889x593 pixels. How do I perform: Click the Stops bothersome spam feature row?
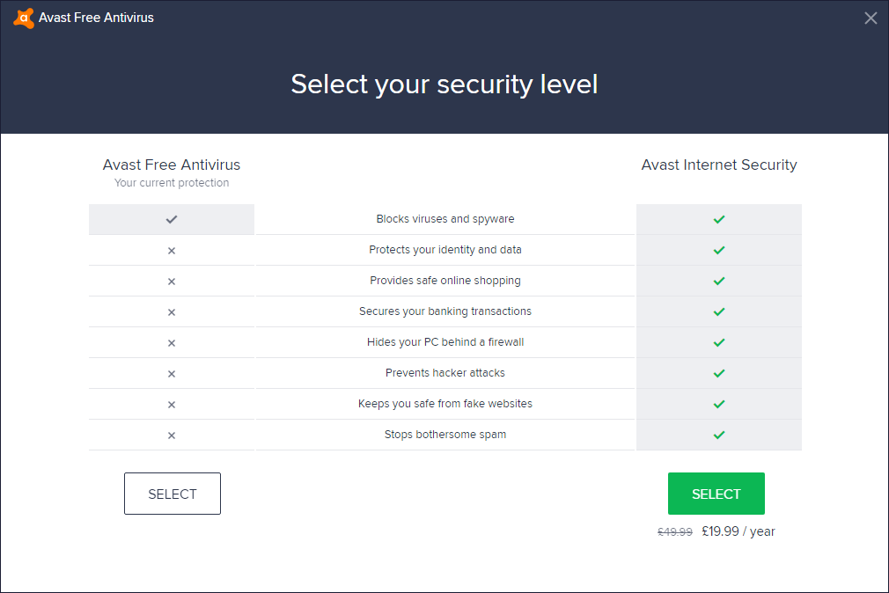tap(445, 435)
